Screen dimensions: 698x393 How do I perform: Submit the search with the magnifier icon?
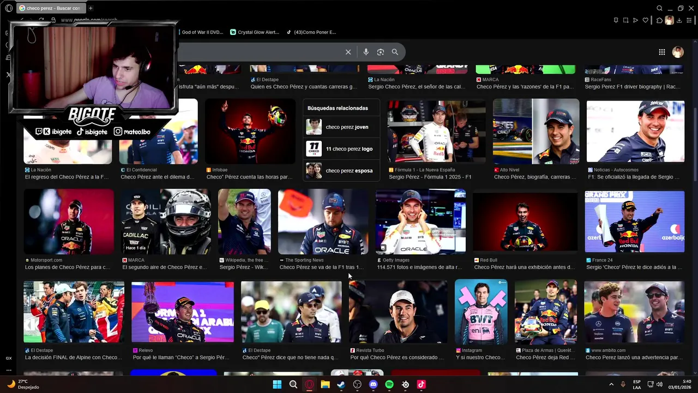(x=395, y=52)
